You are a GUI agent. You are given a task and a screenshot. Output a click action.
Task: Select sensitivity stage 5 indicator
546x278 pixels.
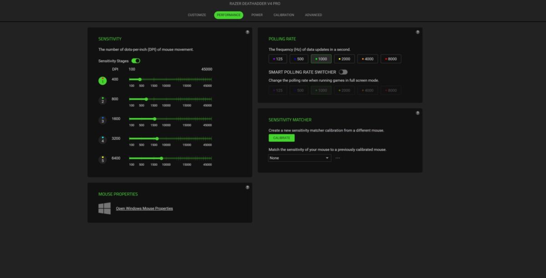[103, 159]
